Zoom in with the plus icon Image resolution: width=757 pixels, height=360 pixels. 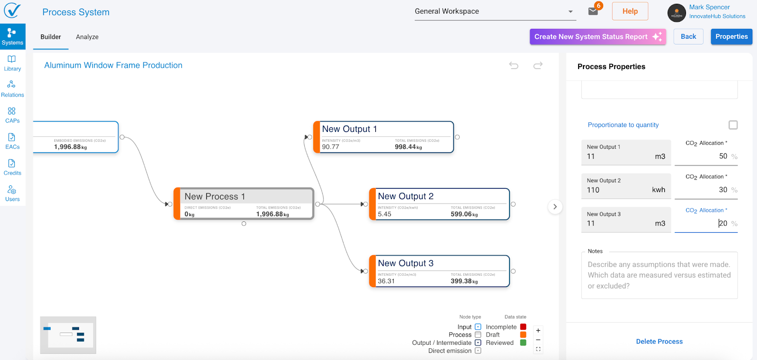[538, 331]
